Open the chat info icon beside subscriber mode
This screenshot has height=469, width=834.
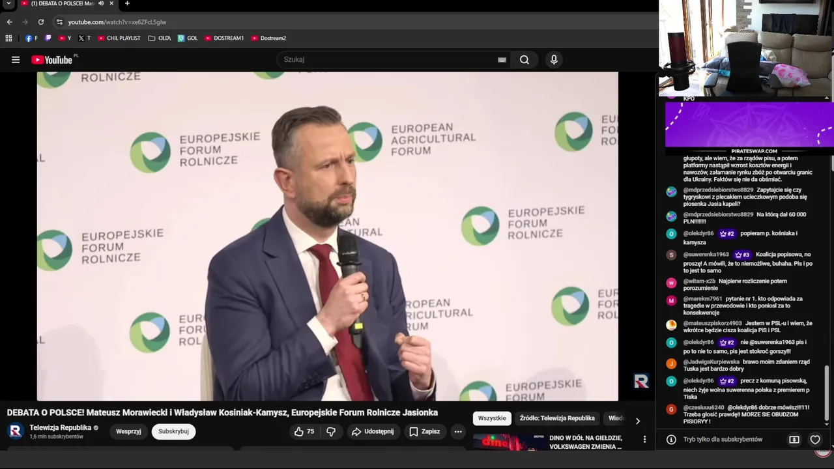671,440
